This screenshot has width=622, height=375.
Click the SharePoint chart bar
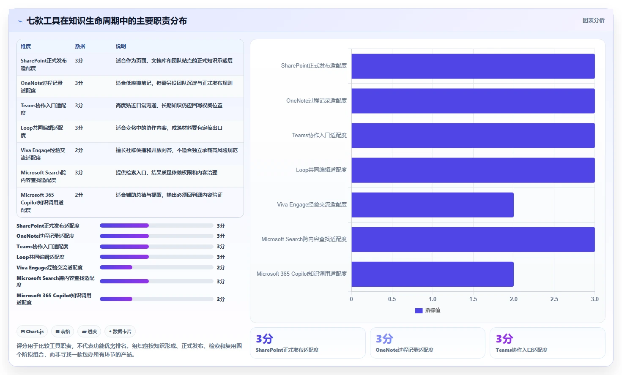click(473, 66)
